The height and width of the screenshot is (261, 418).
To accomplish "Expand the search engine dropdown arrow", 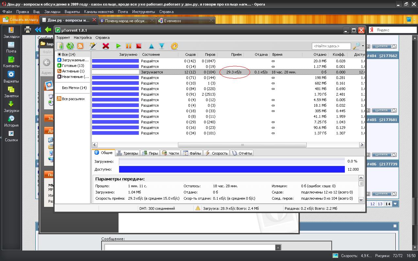I will click(363, 46).
